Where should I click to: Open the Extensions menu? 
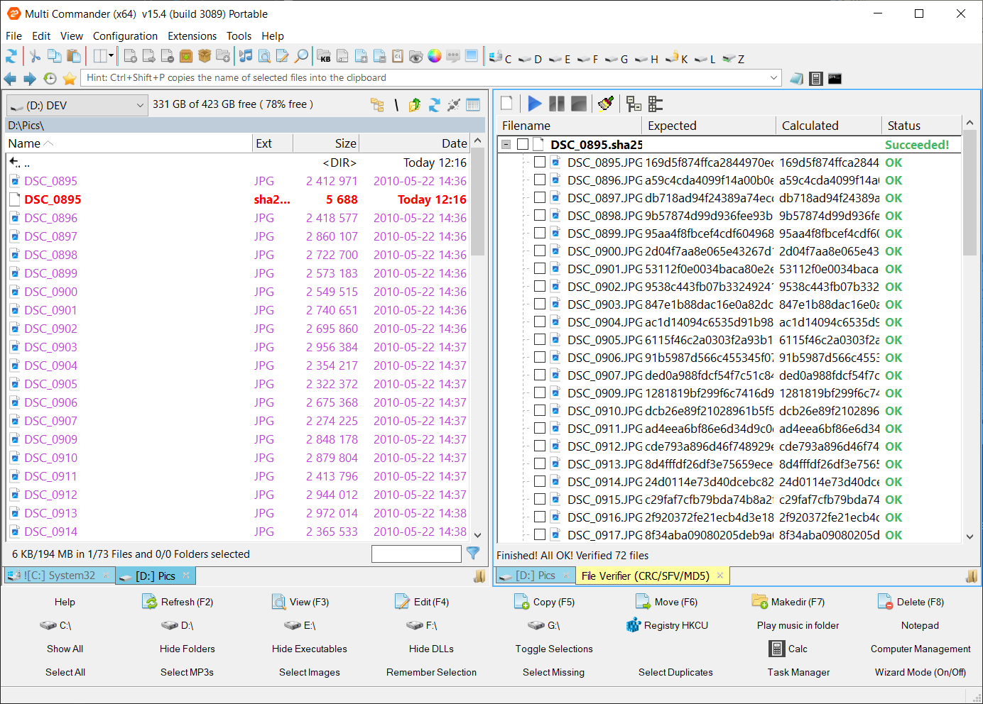coord(192,36)
